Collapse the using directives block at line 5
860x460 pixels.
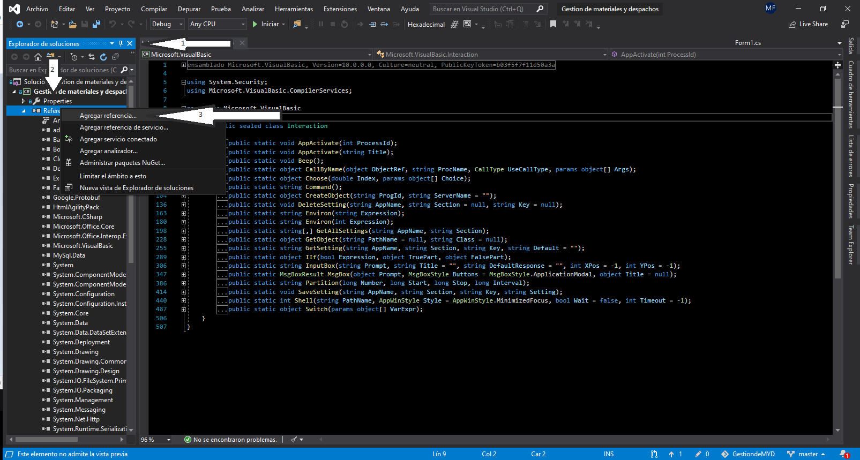coord(184,82)
